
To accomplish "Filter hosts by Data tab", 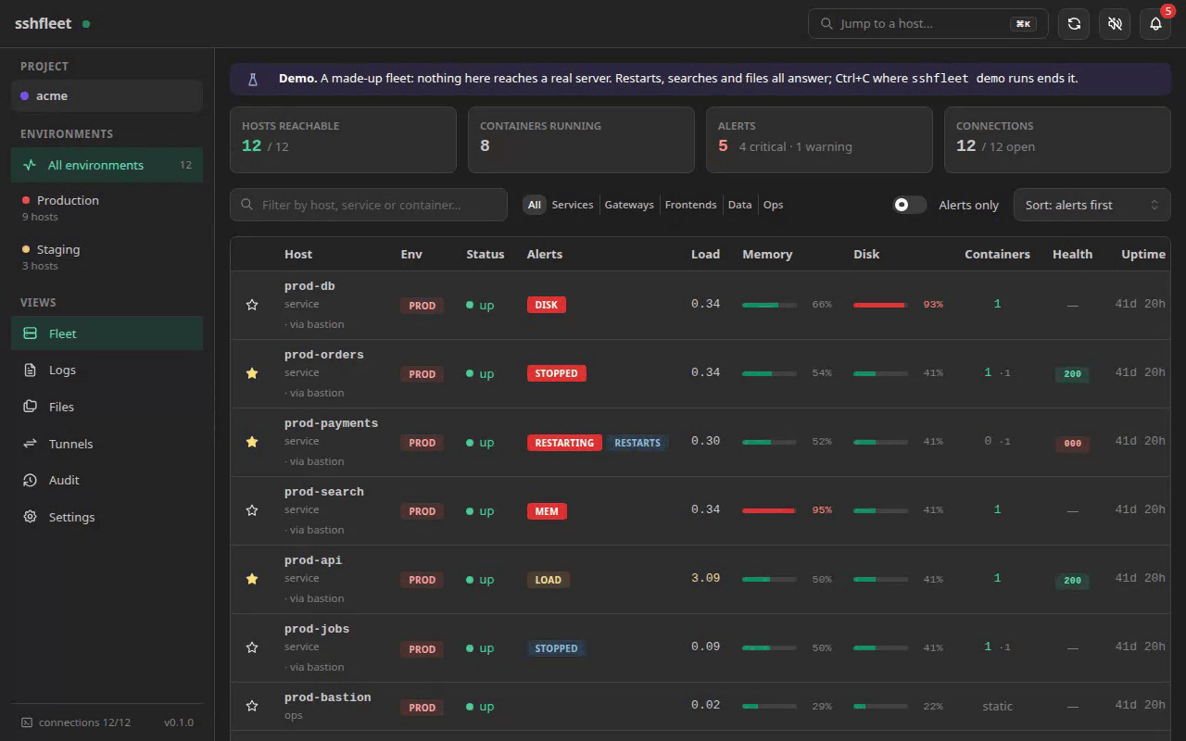I will pos(739,205).
